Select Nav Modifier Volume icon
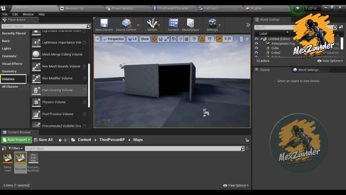This screenshot has width=346, height=195. pos(36,79)
